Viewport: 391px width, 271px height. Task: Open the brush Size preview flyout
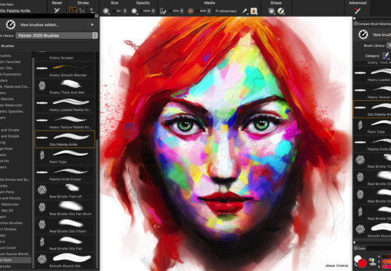click(106, 11)
